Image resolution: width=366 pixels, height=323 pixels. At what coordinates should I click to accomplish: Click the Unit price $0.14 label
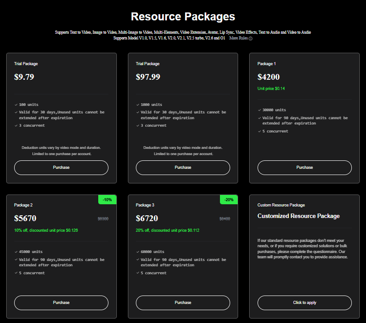[x=271, y=88]
